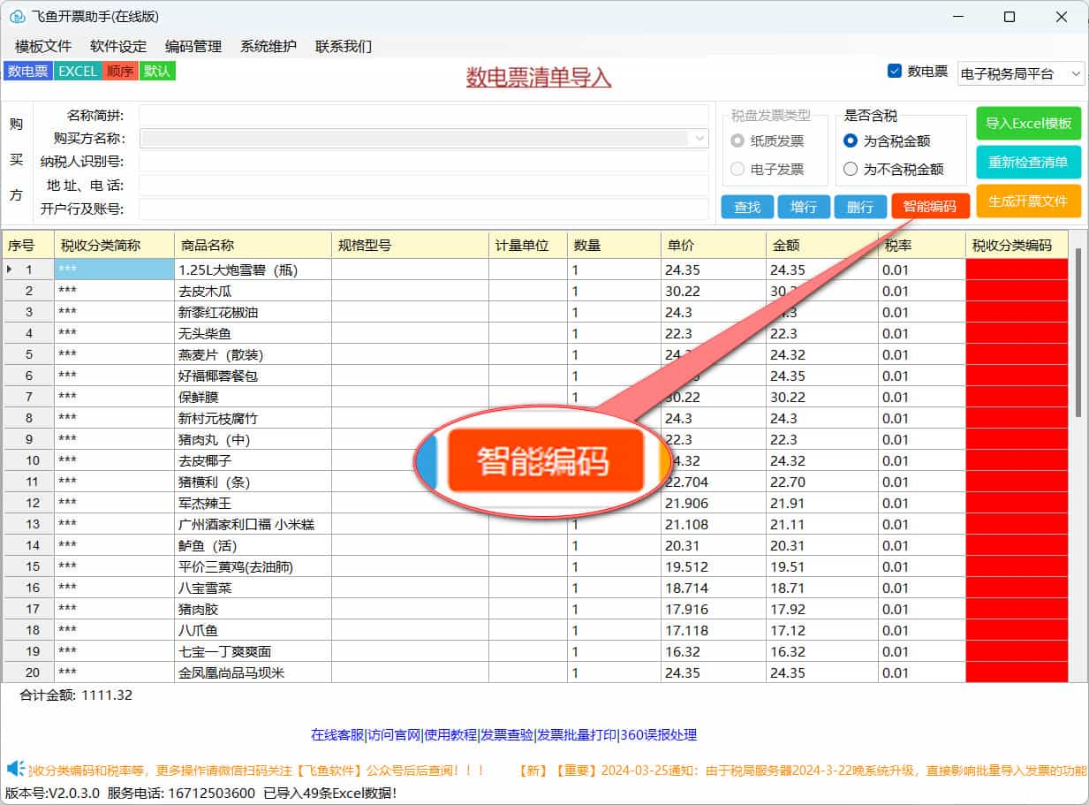Click the red tax code cell for 八爪鱼
The height and width of the screenshot is (805, 1089).
pyautogui.click(x=1017, y=630)
